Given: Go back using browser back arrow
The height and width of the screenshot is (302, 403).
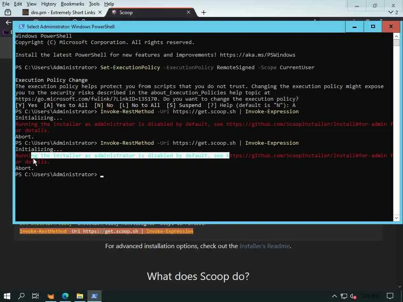Looking at the screenshot, I should tap(9, 22).
